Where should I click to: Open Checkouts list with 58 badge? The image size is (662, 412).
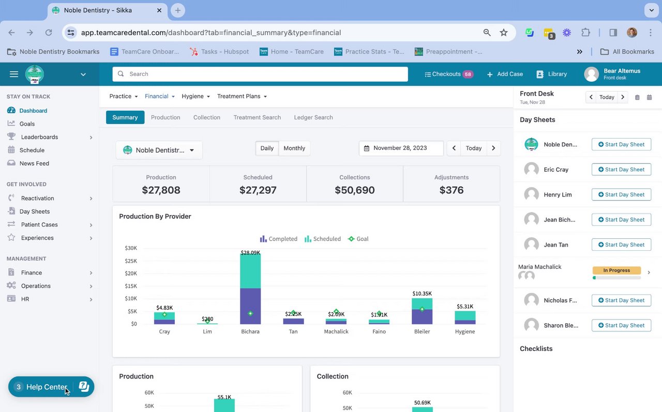tap(448, 74)
